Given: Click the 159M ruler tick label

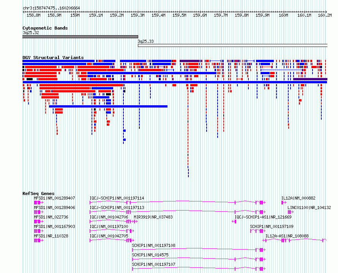Looking at the screenshot, I should pos(75,15).
